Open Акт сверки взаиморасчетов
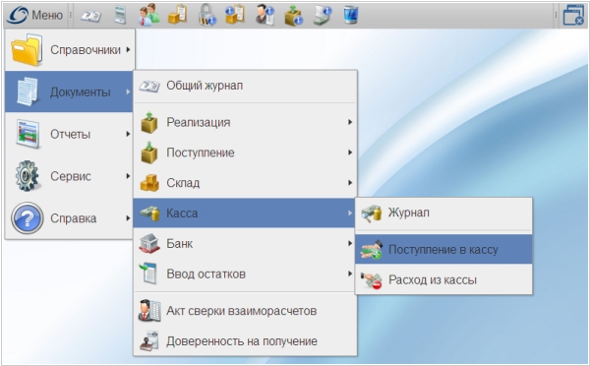The height and width of the screenshot is (366, 590). [245, 311]
